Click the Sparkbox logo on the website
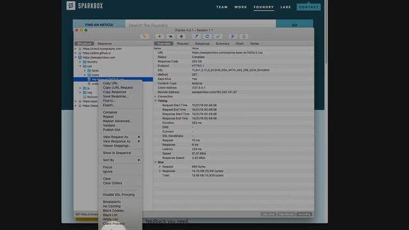The width and height of the screenshot is (409, 230). point(85,6)
